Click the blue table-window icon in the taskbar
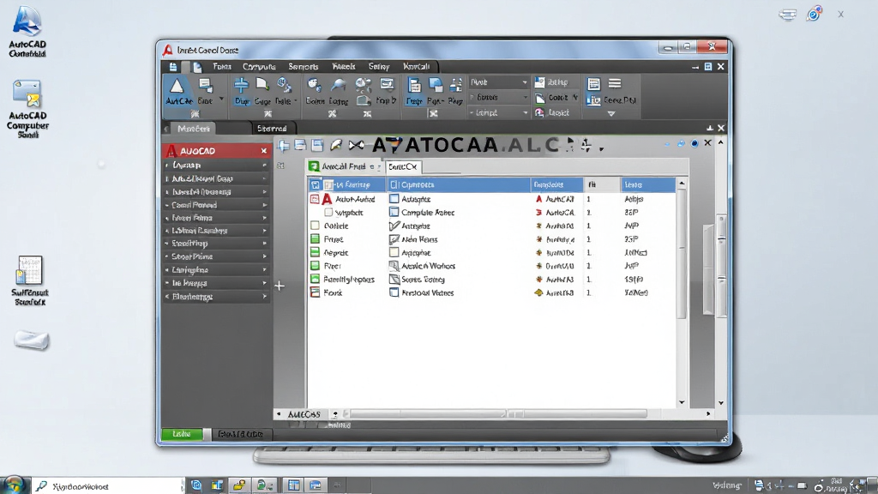 (294, 485)
